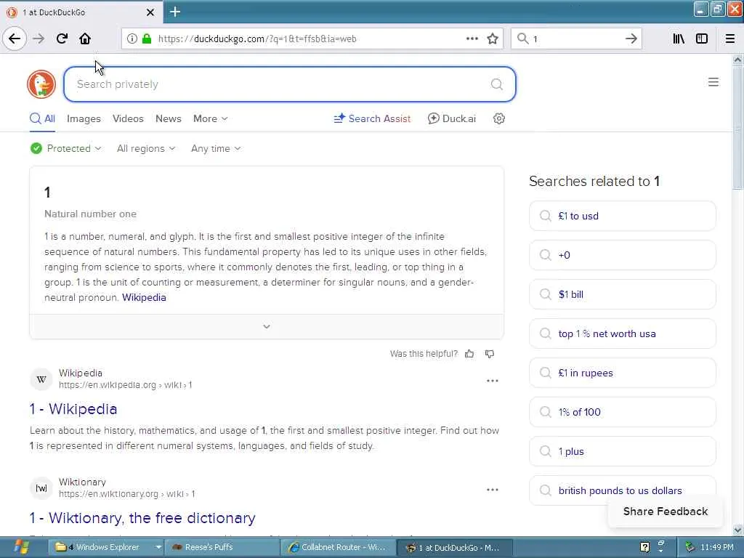Search related '$1 bill'
The height and width of the screenshot is (558, 744).
click(622, 294)
